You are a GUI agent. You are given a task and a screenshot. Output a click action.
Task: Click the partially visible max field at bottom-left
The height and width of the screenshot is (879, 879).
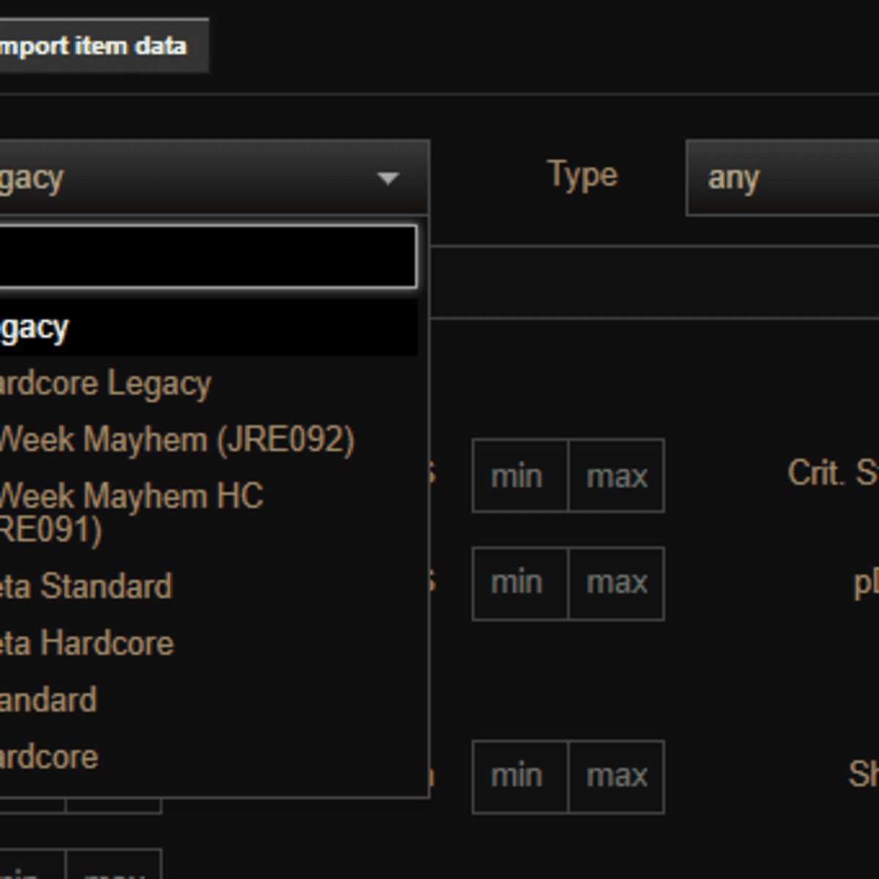point(114,866)
